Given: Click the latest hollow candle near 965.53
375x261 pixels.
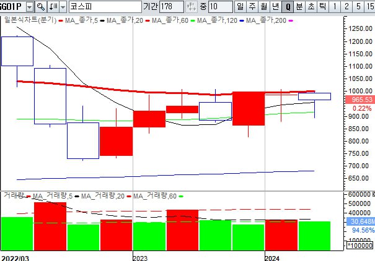Looking at the screenshot, I should click(314, 96).
